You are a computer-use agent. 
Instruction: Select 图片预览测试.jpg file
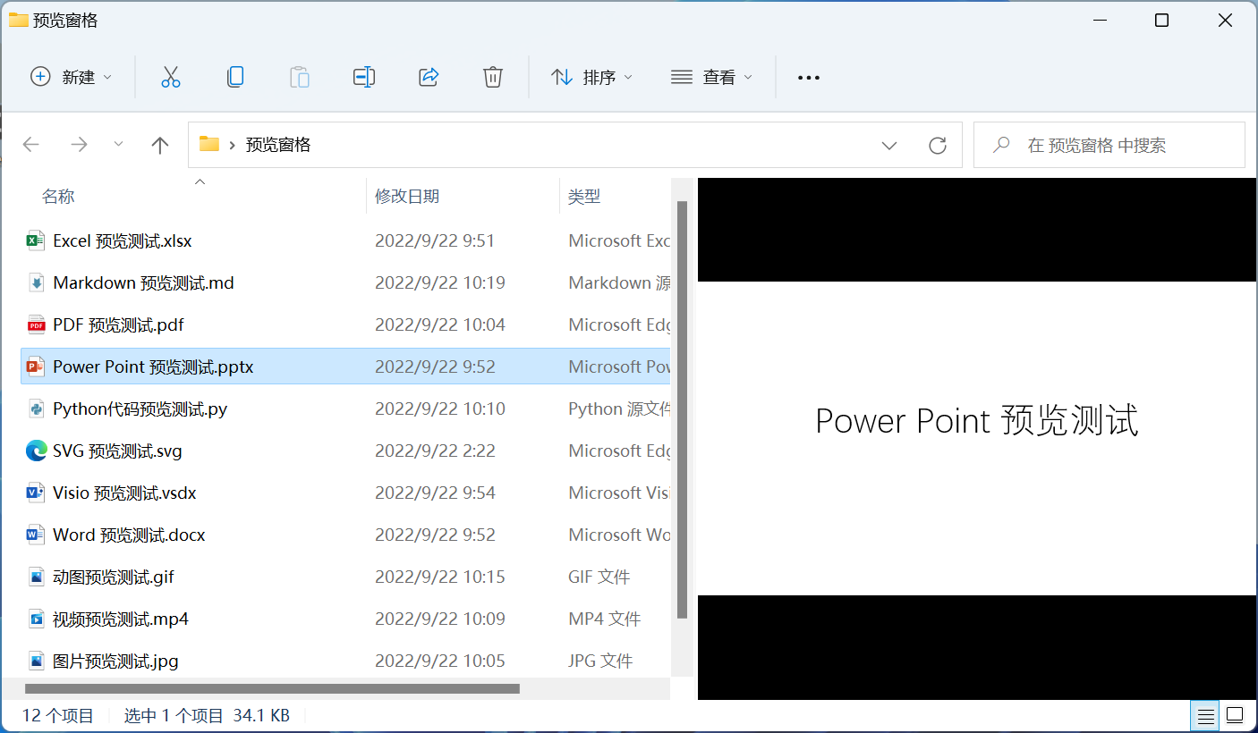(x=115, y=661)
